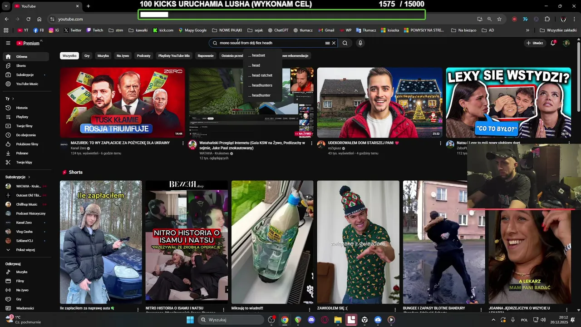Start voice search with microphone

360,43
